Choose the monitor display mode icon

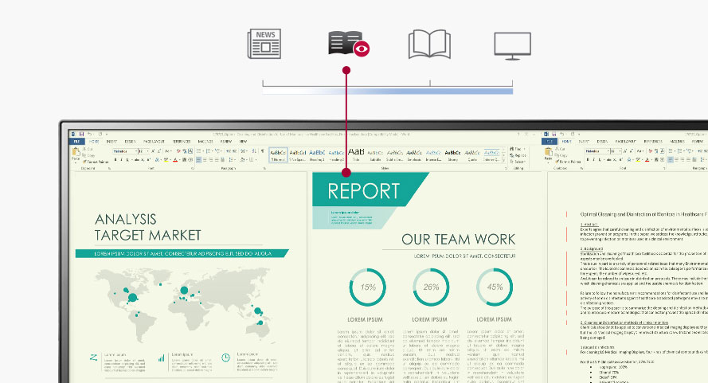pos(512,45)
